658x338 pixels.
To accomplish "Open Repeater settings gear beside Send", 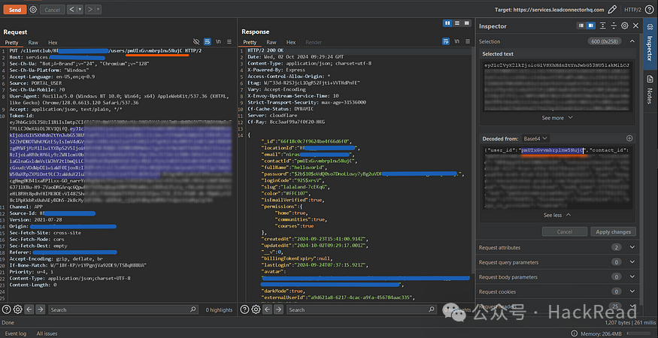I will click(x=33, y=10).
